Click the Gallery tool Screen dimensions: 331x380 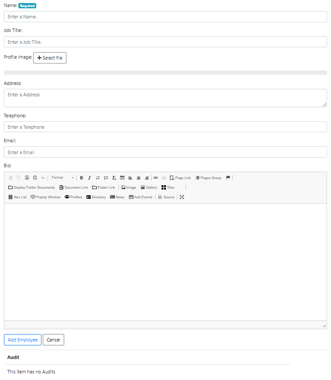pyautogui.click(x=149, y=187)
